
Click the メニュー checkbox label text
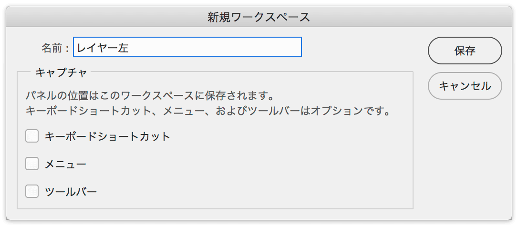click(65, 164)
